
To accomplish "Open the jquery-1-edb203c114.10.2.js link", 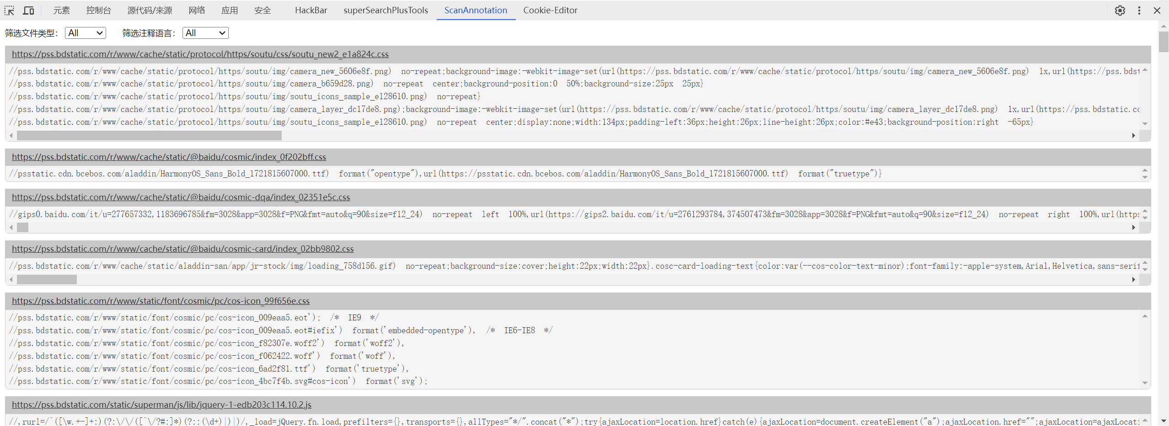I will [x=161, y=405].
